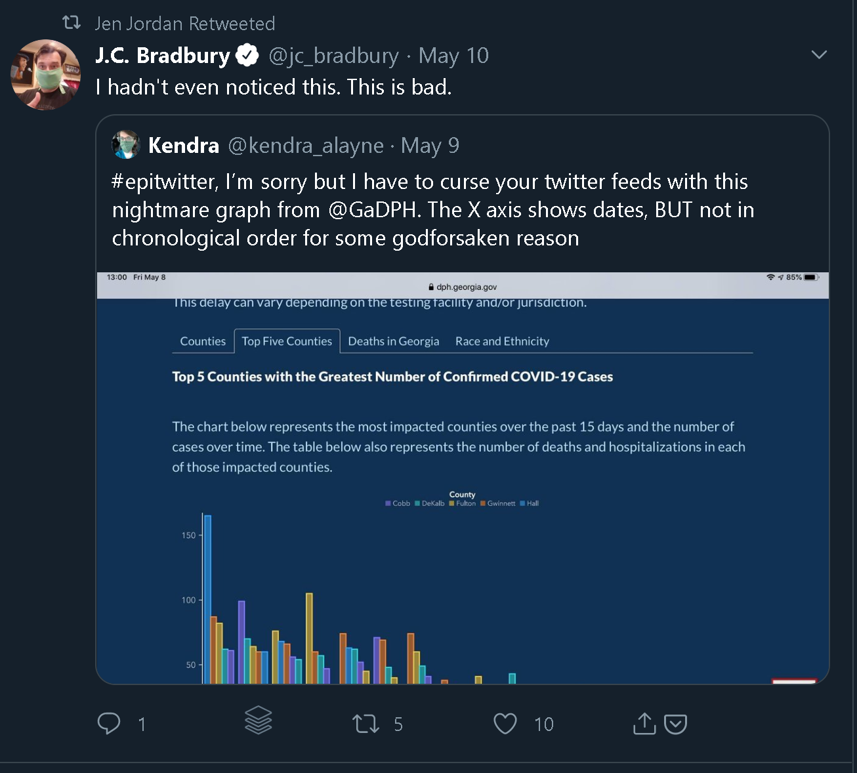Viewport: 857px width, 773px height.
Task: Click the stacked layers icon
Action: click(258, 720)
